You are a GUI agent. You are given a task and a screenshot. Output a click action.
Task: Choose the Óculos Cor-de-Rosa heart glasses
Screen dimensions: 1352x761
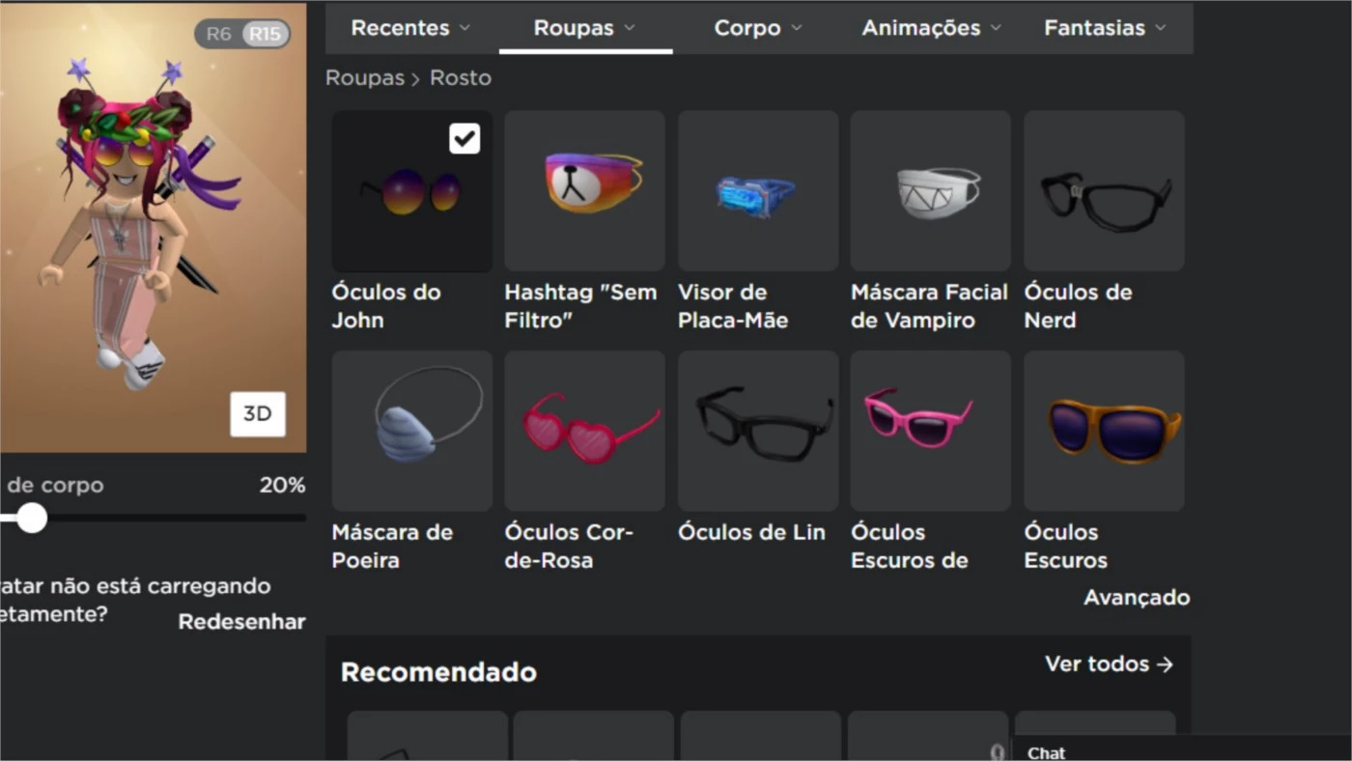(x=584, y=431)
